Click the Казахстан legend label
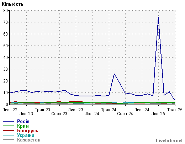The width and height of the screenshot is (185, 144). pos(29,140)
